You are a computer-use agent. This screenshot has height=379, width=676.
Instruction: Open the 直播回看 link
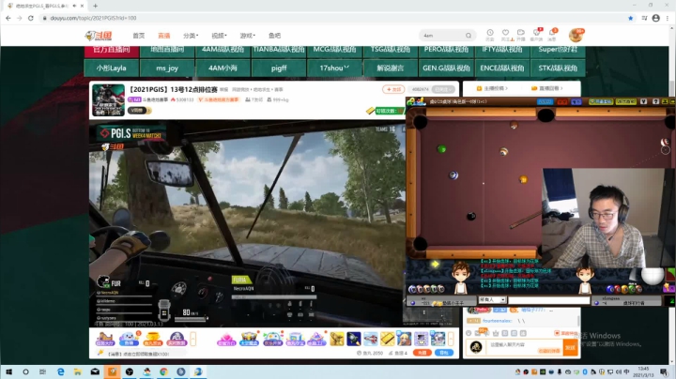click(x=547, y=88)
